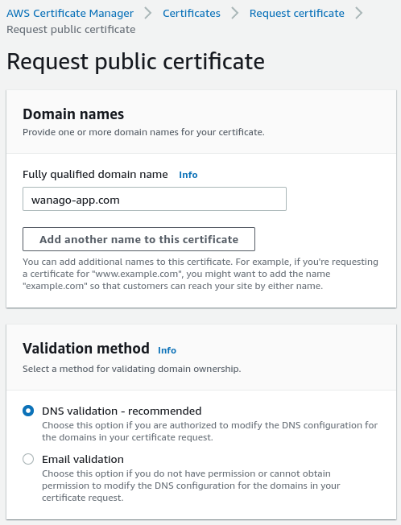The width and height of the screenshot is (401, 525).
Task: Click the 'Email validation' label text
Action: pos(83,459)
